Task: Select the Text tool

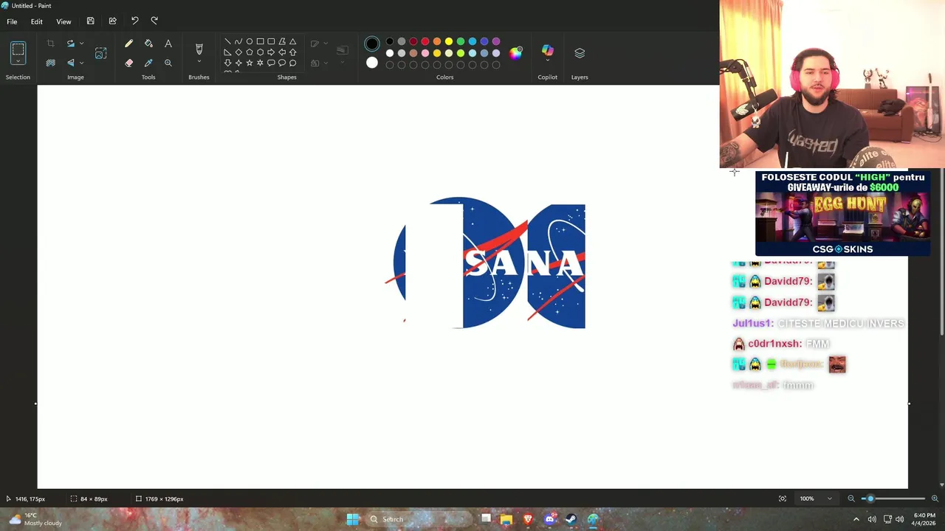Action: click(168, 44)
